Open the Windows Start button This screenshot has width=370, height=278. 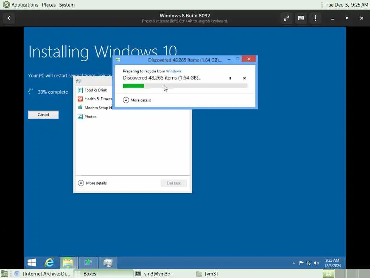point(32,262)
